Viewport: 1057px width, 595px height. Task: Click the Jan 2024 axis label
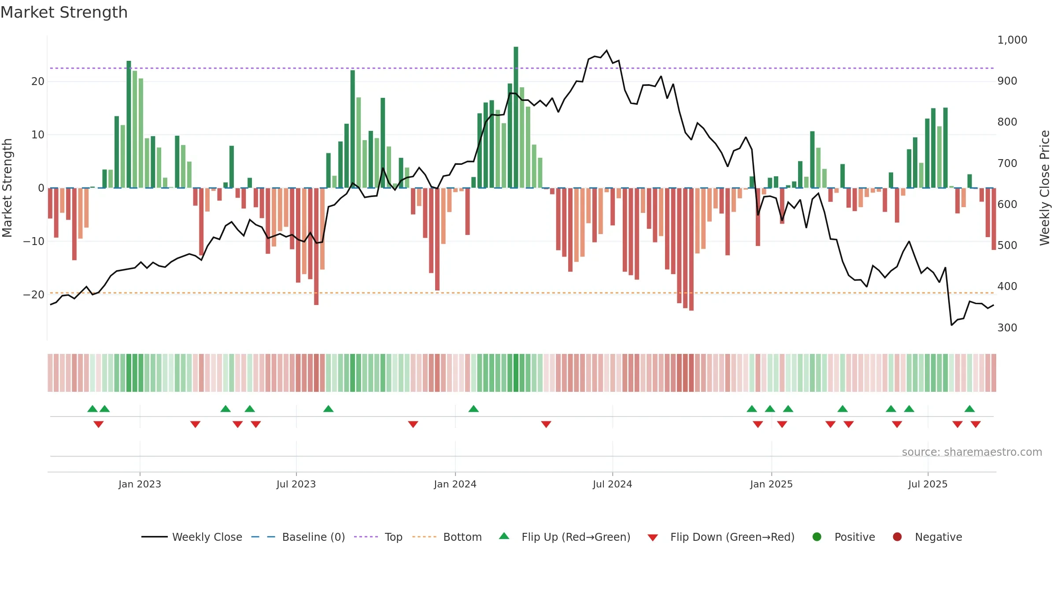455,484
